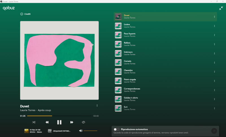Click the Feux fuyants track thumbnail
Image resolution: width=226 pixels, height=137 pixels.
click(118, 35)
